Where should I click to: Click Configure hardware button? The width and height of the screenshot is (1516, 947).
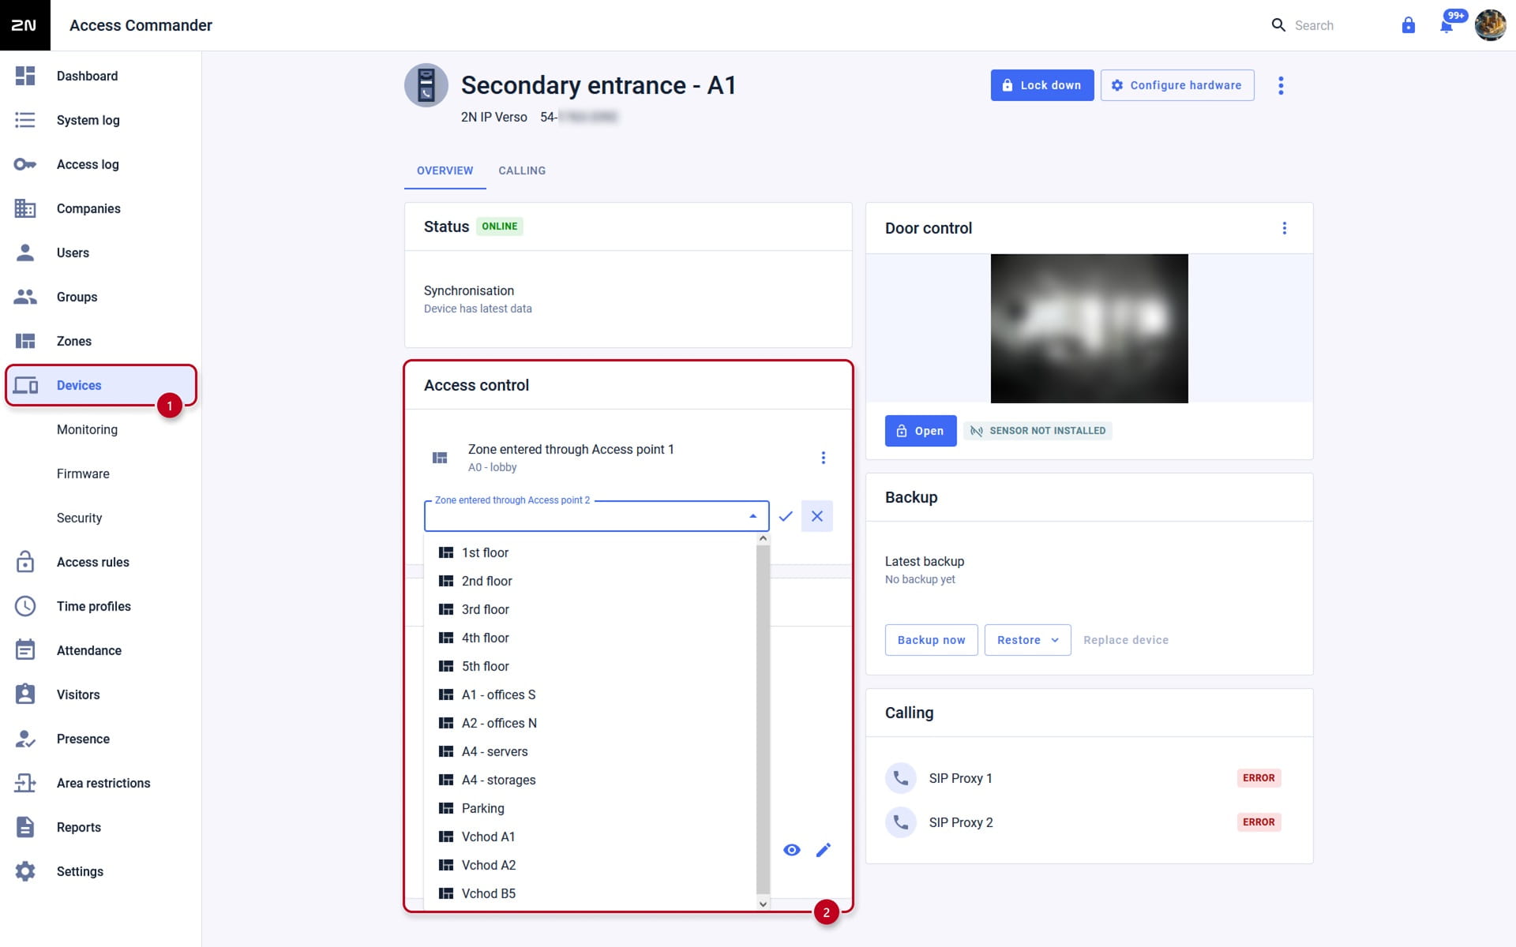point(1177,85)
